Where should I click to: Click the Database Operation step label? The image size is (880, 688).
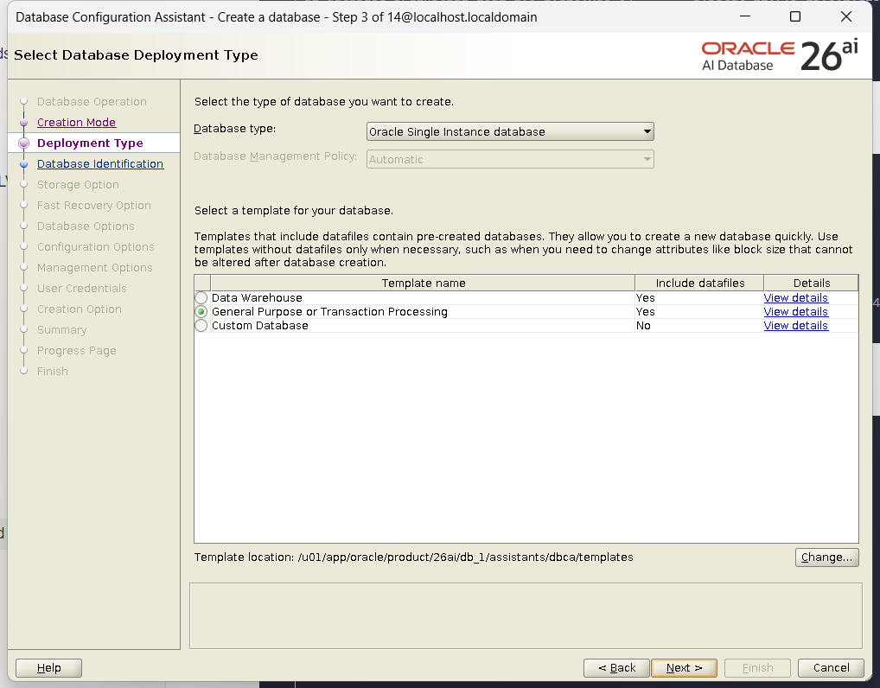click(92, 102)
